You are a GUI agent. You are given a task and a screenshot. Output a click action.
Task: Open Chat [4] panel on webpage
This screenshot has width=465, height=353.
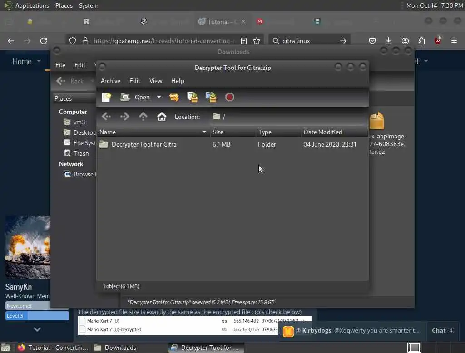(x=443, y=330)
